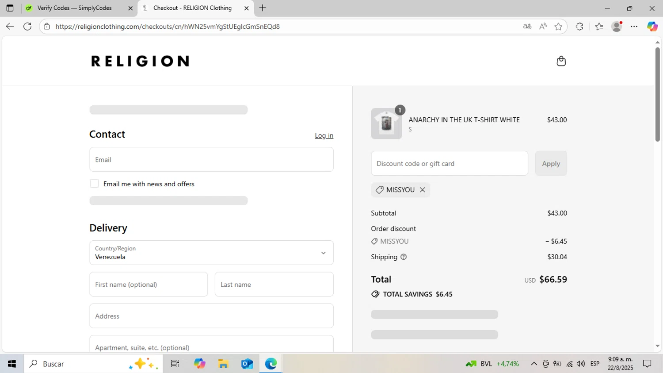
Task: Launch Copilot from the taskbar
Action: click(x=200, y=364)
